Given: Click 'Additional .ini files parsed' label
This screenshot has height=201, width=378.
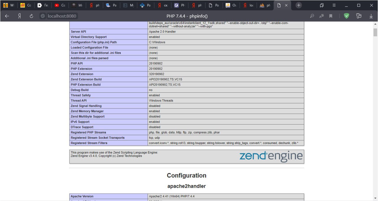Looking at the screenshot, I should tap(89, 58).
